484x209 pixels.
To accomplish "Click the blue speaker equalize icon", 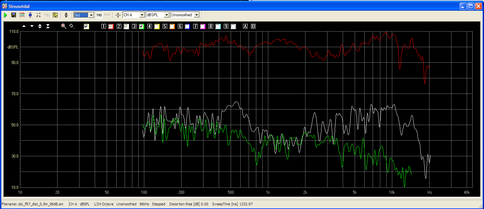I will point(30,15).
